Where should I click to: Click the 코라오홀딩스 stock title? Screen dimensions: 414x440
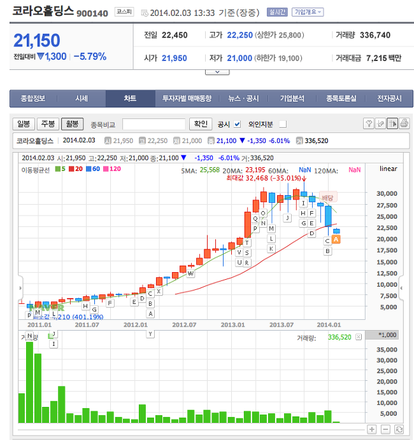point(43,11)
